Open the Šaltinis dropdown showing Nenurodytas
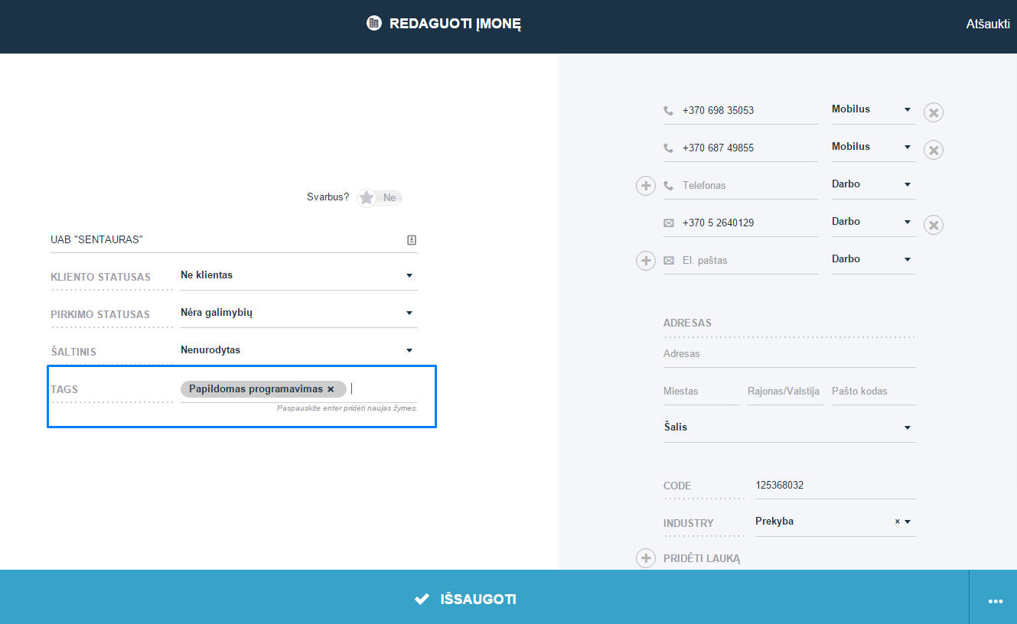The width and height of the screenshot is (1017, 624). click(299, 350)
